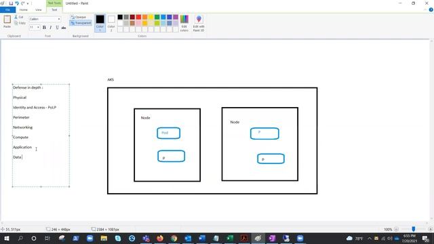Screen dimensions: 434x244
Task: Save the drawing from quick access toolbar
Action: tap(11, 3)
